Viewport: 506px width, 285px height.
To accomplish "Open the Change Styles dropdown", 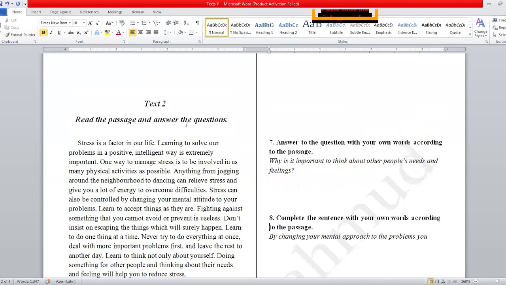I will coord(481,28).
